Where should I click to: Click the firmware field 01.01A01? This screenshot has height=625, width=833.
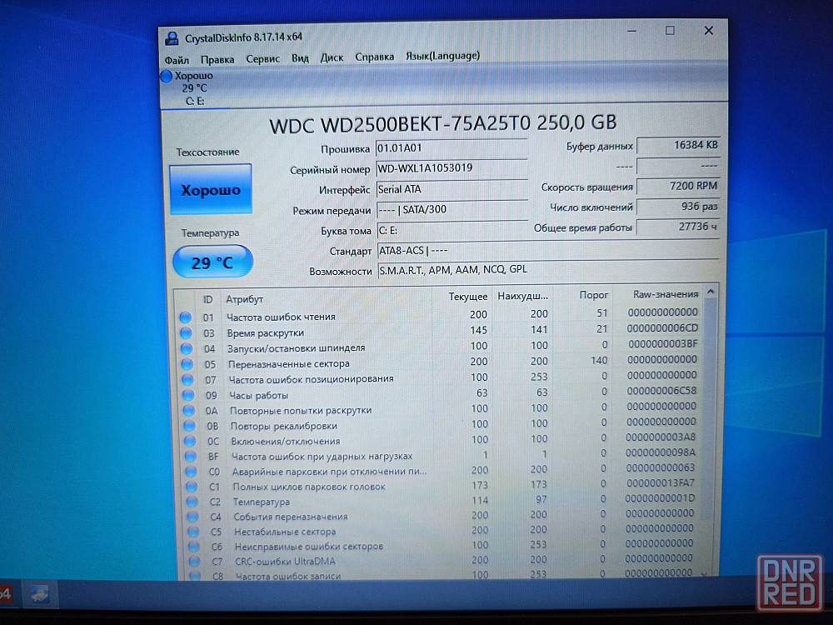(x=451, y=148)
